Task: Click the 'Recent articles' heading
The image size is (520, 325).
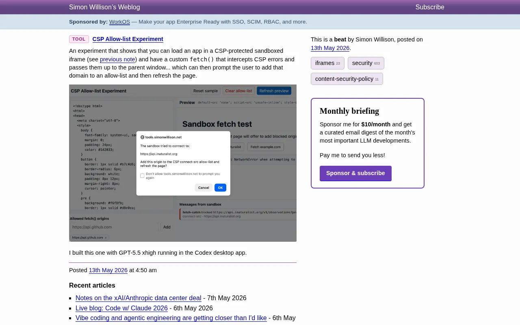Action: [92, 285]
